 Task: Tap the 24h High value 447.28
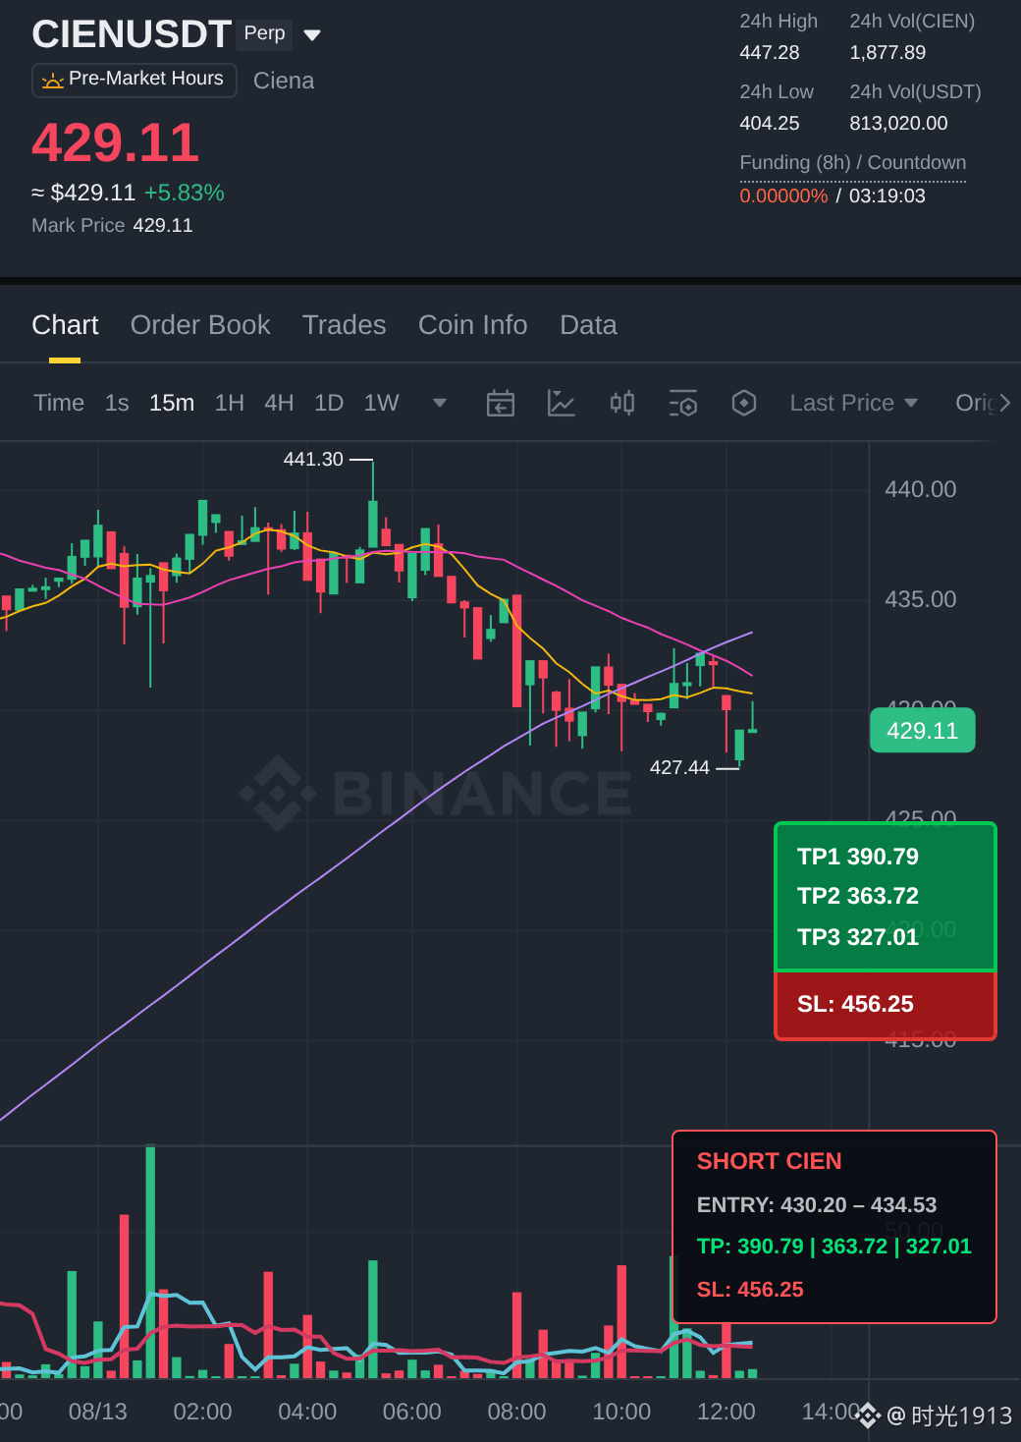click(x=770, y=53)
